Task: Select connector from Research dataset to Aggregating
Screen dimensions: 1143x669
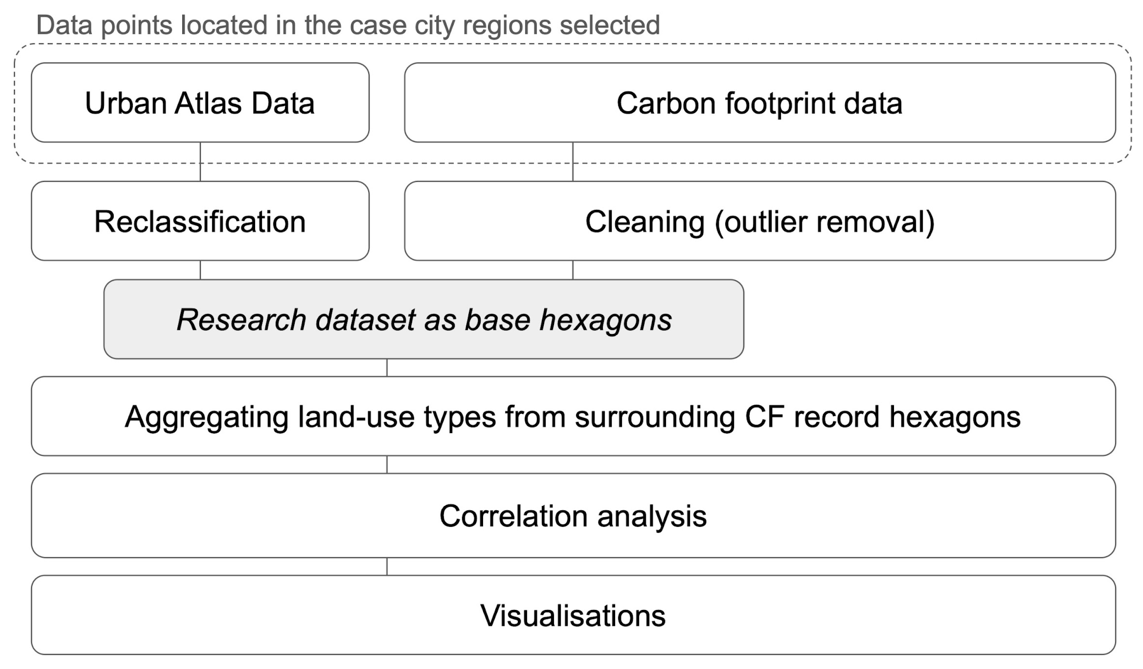Action: (387, 368)
